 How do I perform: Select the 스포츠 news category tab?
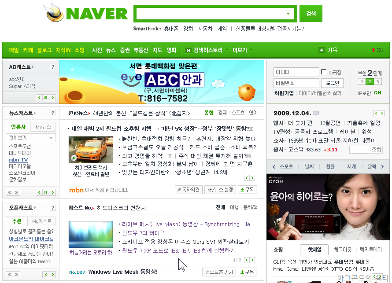[x=238, y=113]
